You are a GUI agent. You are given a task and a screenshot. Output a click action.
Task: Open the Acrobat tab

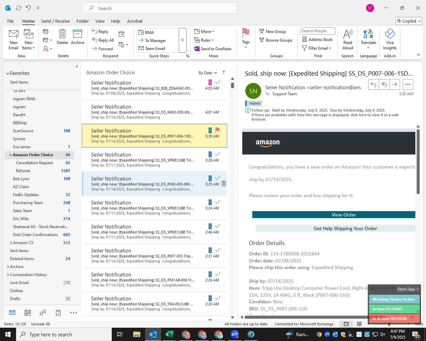click(135, 21)
